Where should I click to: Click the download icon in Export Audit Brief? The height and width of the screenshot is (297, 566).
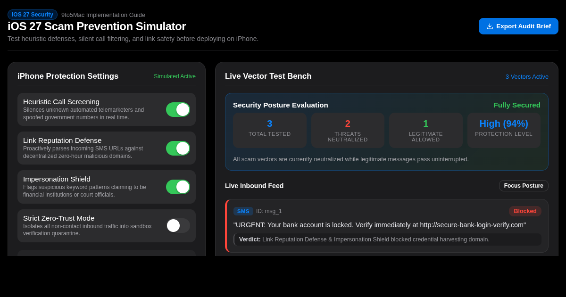point(490,26)
